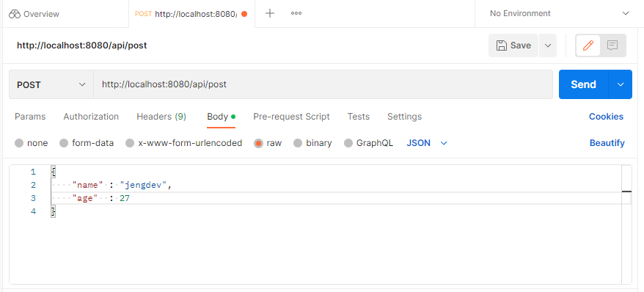Image resolution: width=644 pixels, height=292 pixels.
Task: Click request title http://localhost:8080/api/post
Action: [81, 45]
